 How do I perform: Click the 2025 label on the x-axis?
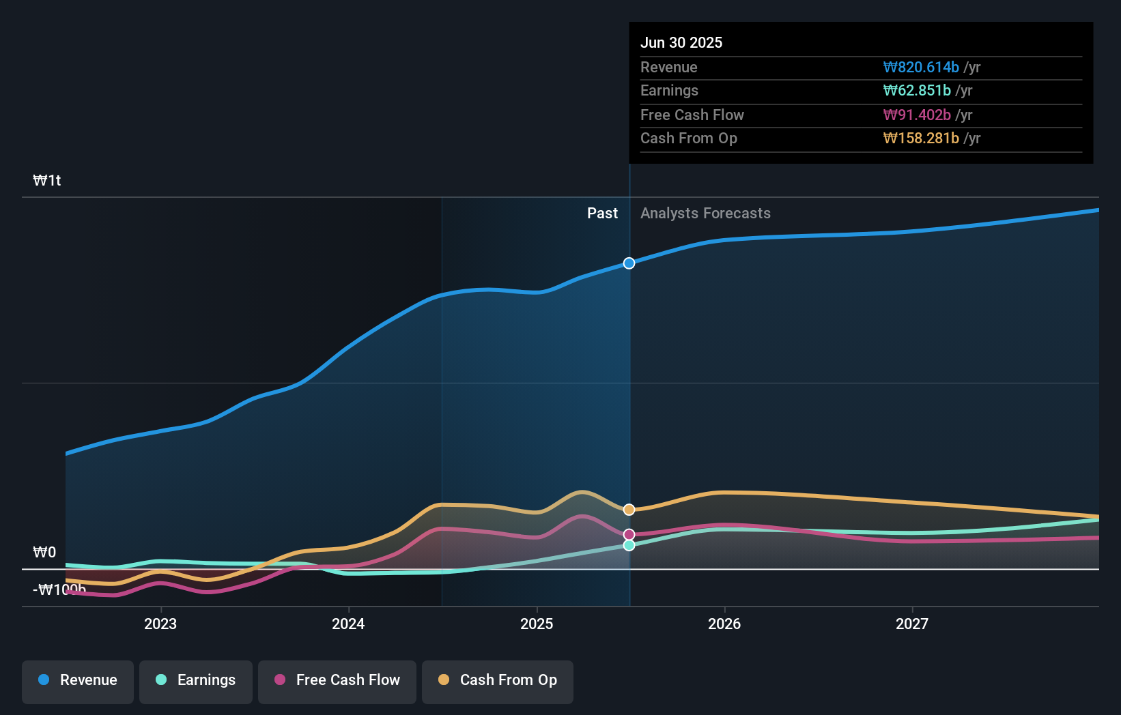click(537, 623)
